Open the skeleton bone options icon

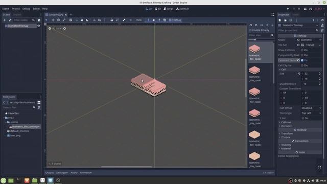(124, 20)
